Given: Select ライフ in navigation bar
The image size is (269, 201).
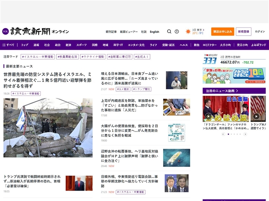Looking at the screenshot, I should pyautogui.click(x=153, y=45).
